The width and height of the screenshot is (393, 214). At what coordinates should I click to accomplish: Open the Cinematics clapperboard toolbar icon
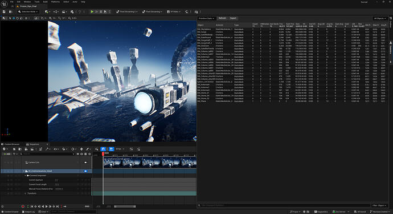pos(64,11)
